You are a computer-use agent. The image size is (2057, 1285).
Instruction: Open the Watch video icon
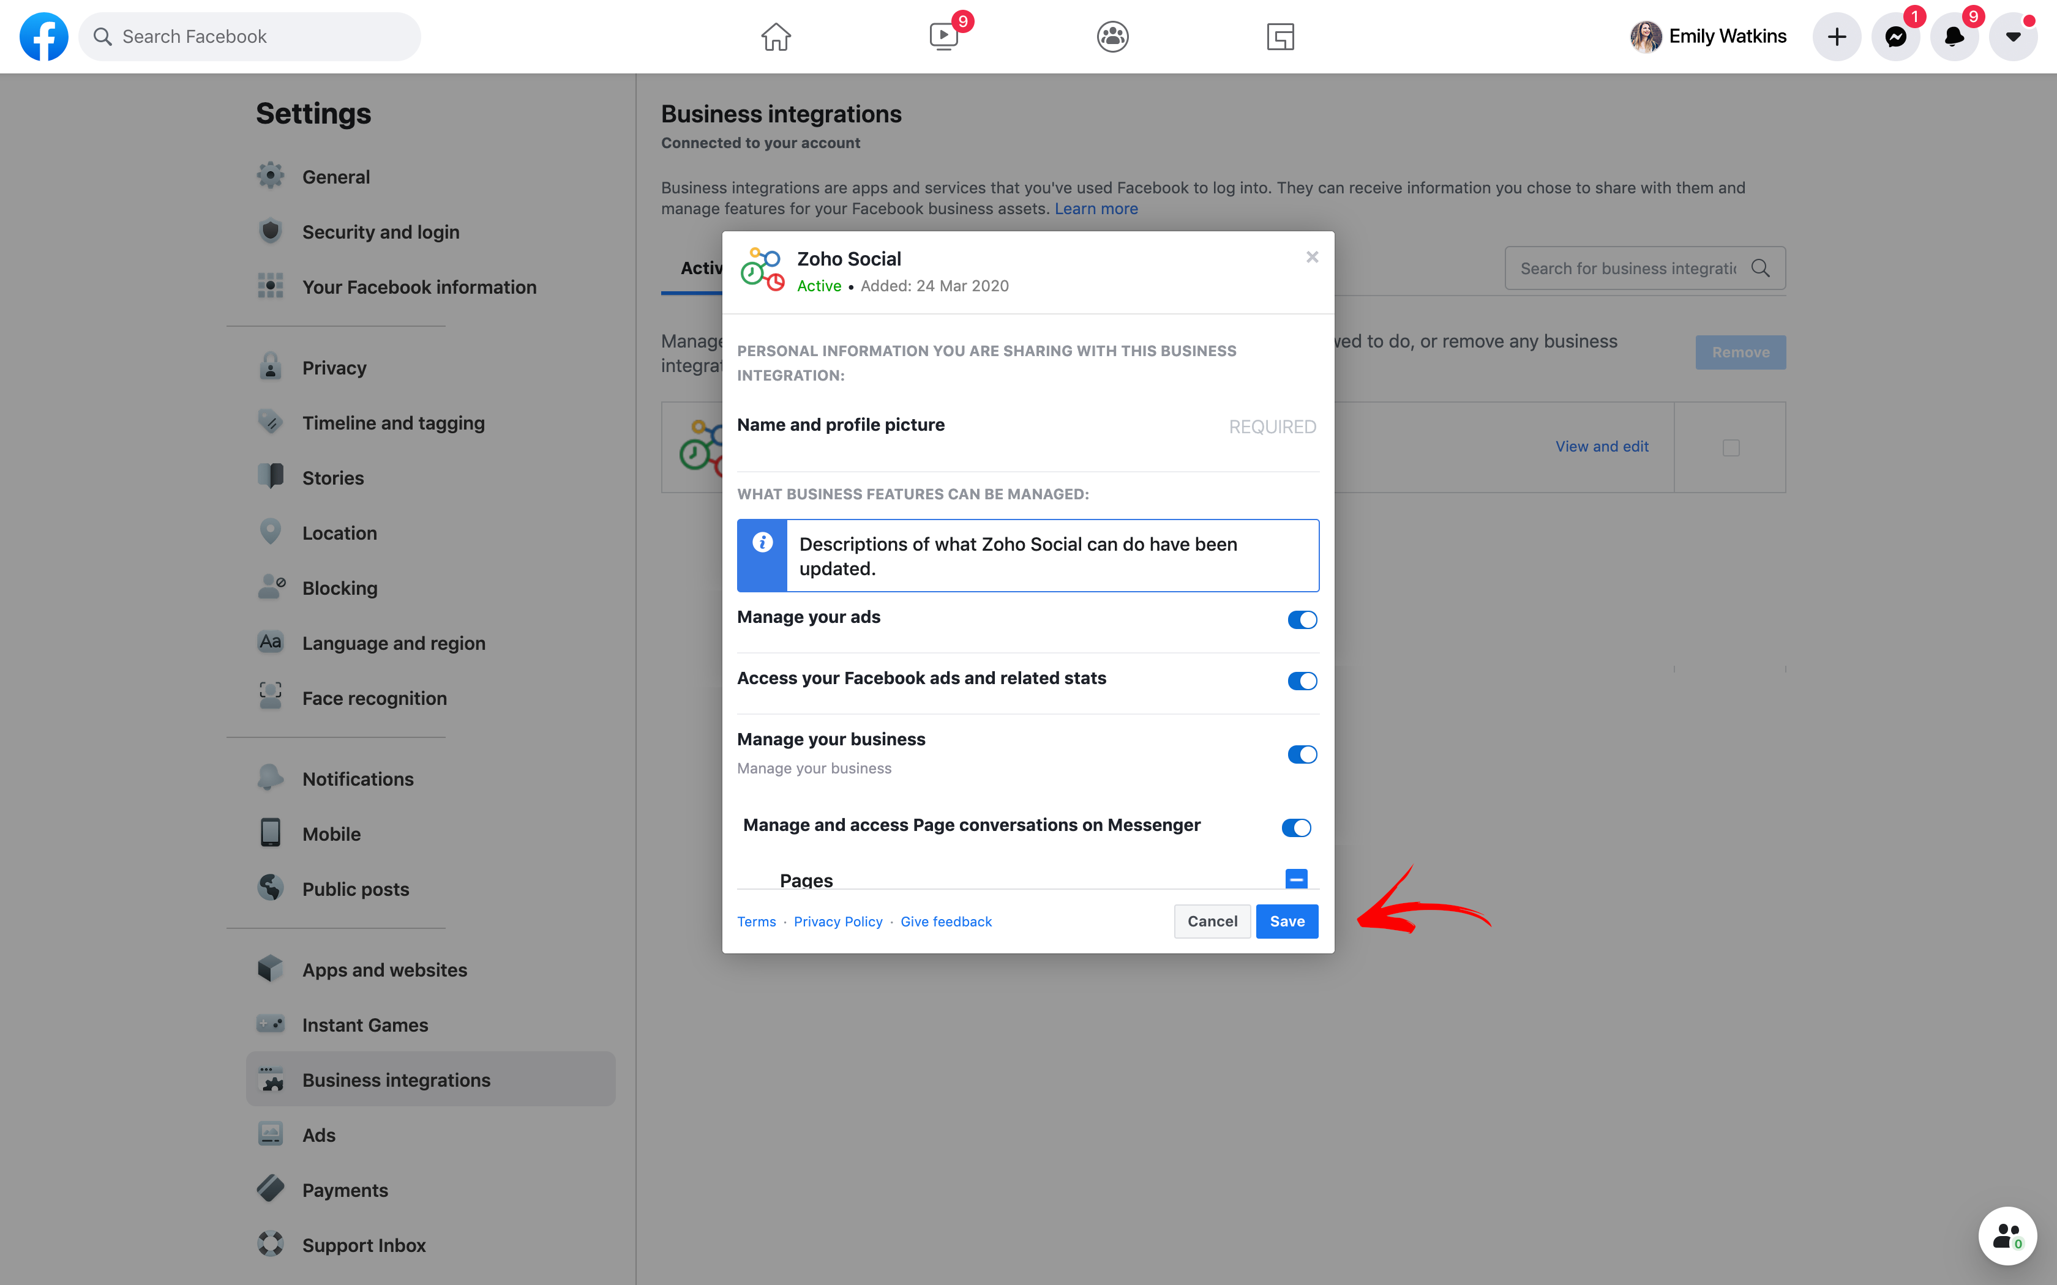[x=943, y=37]
